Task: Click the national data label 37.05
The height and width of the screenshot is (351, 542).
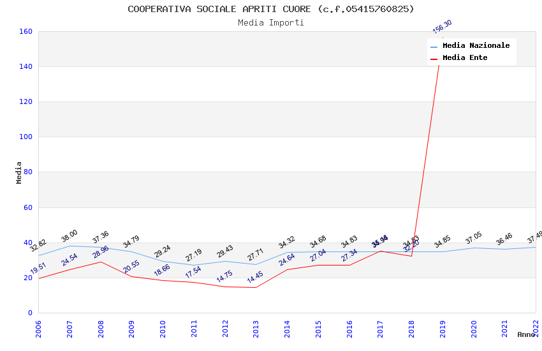Action: (474, 237)
